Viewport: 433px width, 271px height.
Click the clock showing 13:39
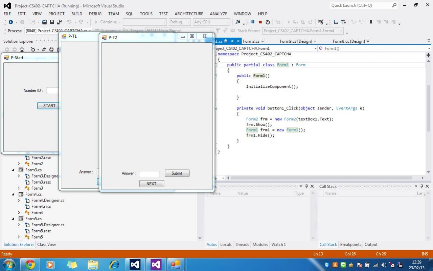point(417,262)
